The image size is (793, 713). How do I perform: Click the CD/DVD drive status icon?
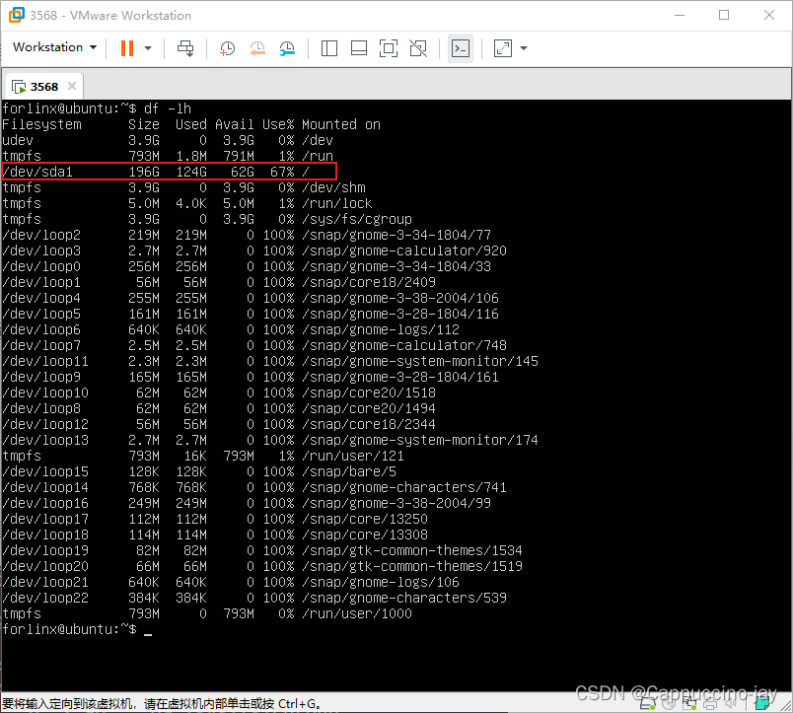[669, 703]
